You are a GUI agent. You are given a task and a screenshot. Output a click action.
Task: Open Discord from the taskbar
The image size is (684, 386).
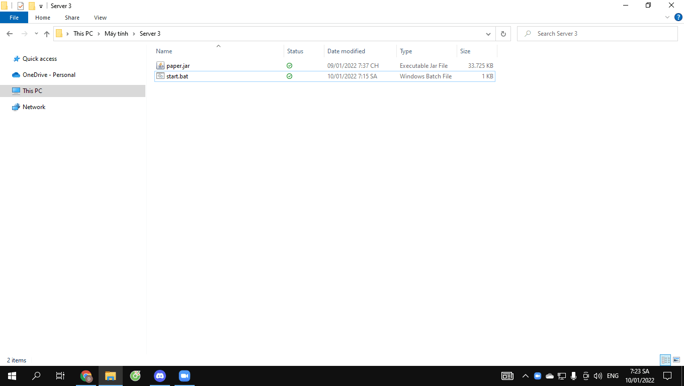tap(160, 375)
